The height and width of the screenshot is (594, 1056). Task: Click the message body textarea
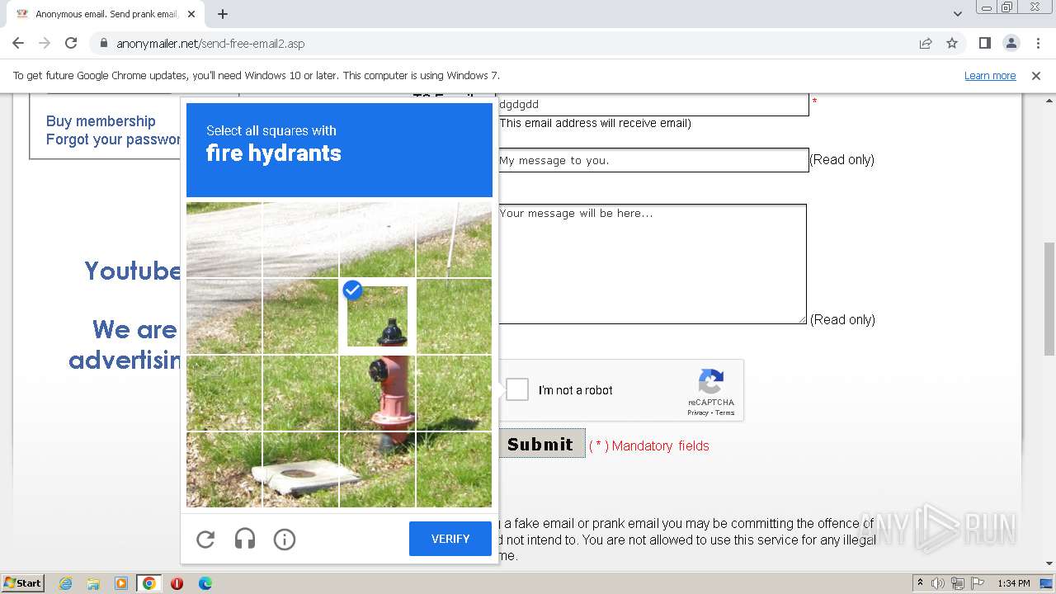point(651,264)
